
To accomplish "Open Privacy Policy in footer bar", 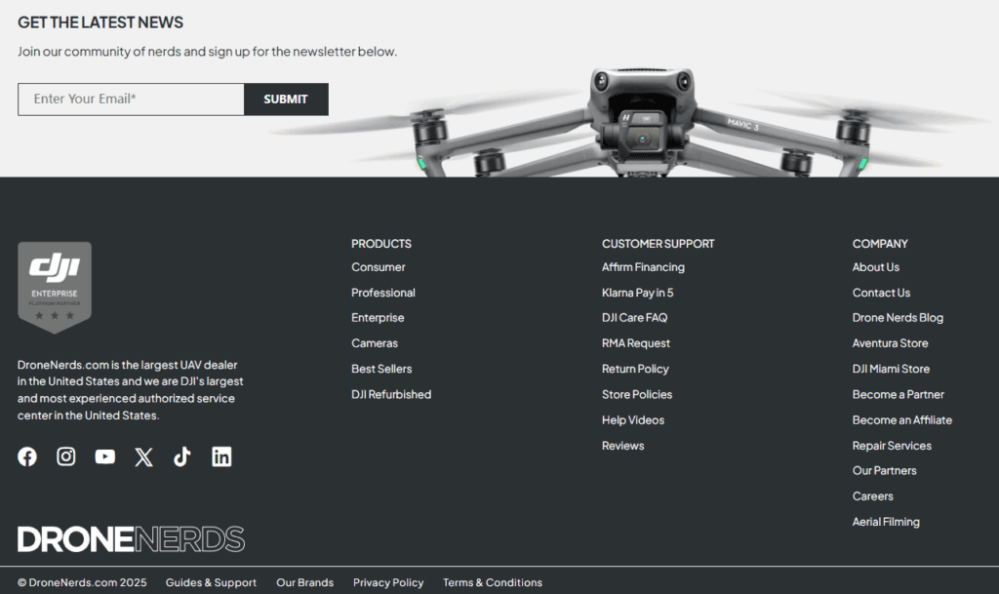I will click(388, 582).
